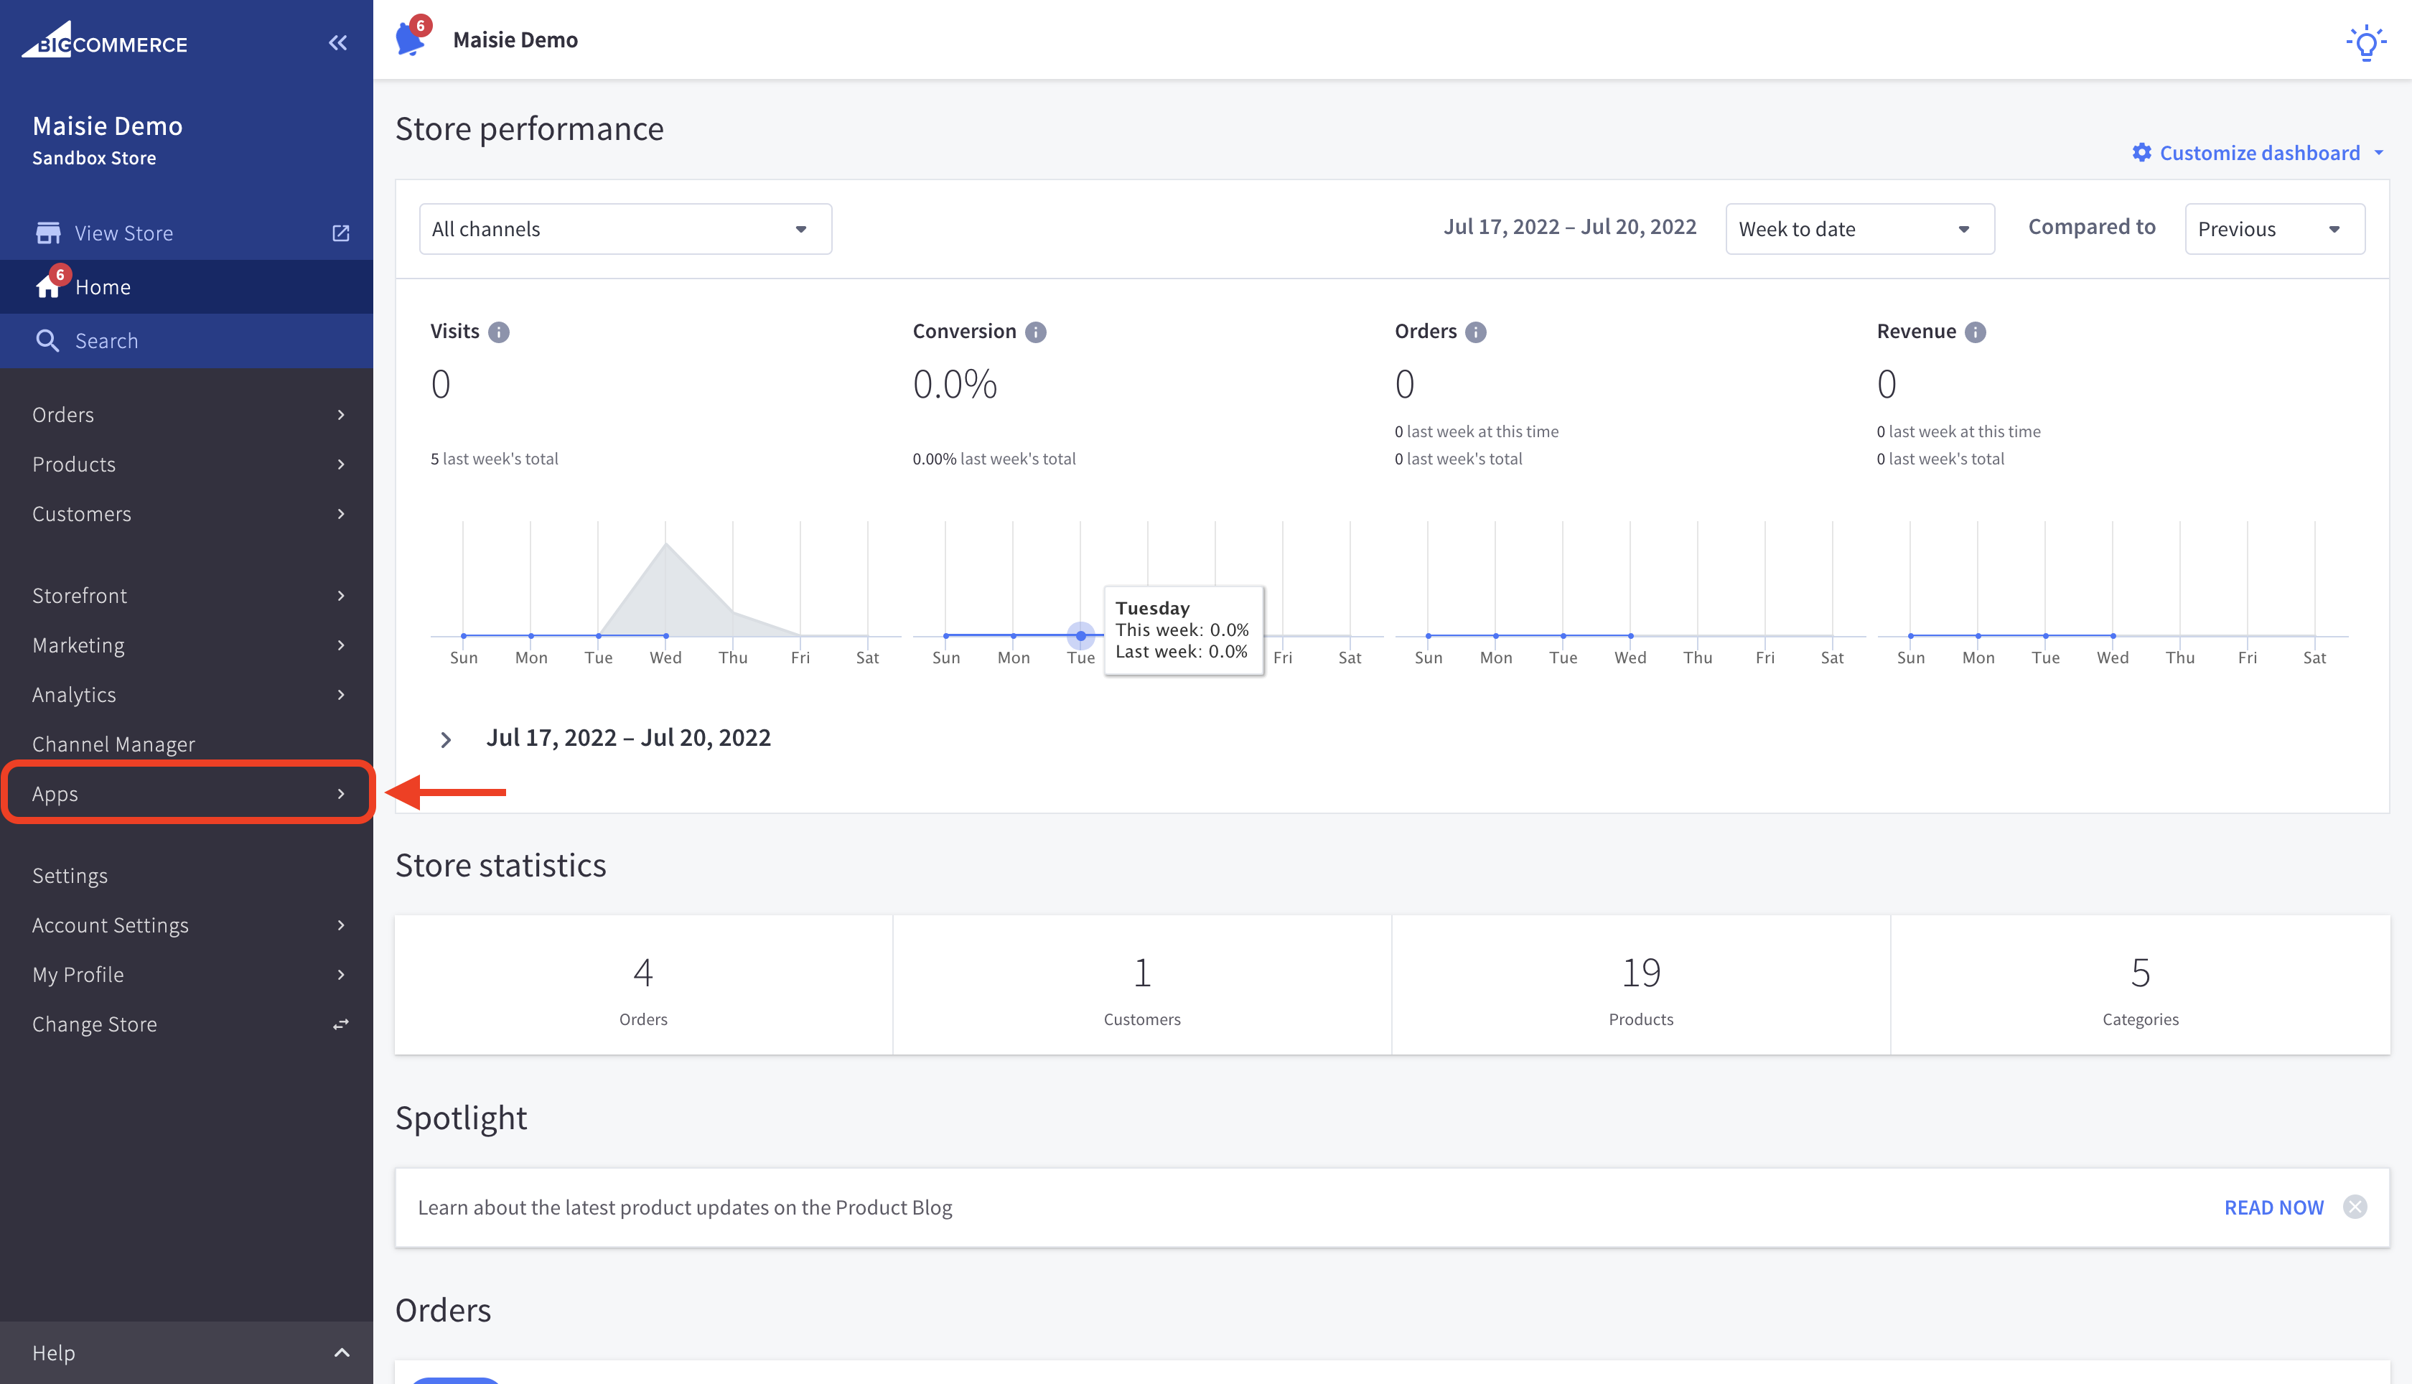This screenshot has width=2412, height=1384.
Task: Expand the Jul 17 – Jul 20 date row
Action: coord(446,739)
